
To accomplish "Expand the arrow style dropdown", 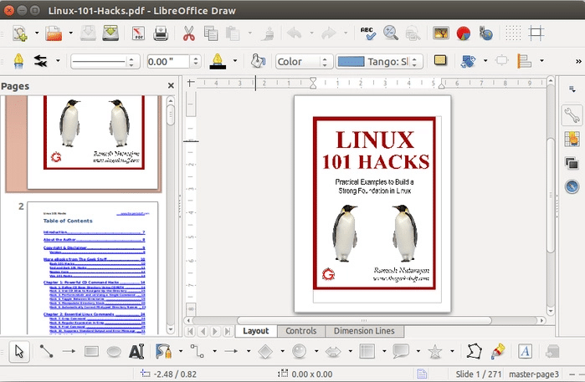I will tap(58, 61).
